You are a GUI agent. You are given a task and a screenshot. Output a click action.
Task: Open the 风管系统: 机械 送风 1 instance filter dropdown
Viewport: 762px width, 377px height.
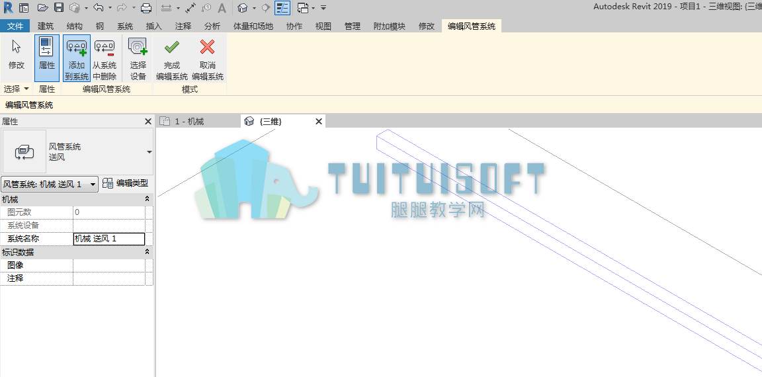tap(50, 184)
